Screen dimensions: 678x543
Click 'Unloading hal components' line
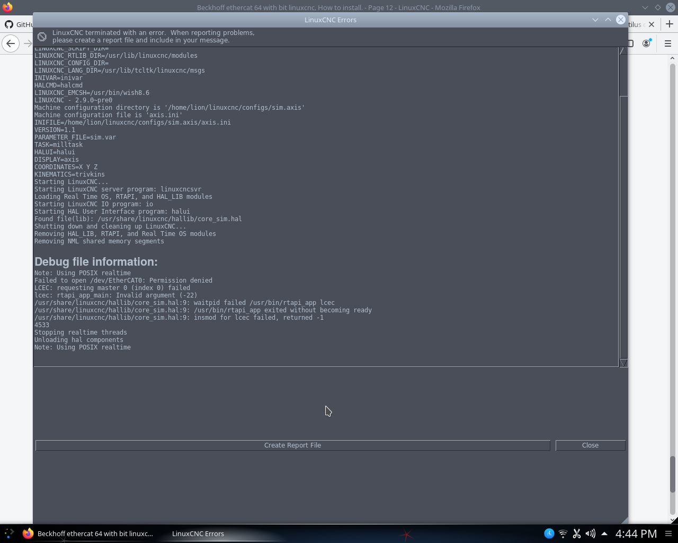[79, 340]
